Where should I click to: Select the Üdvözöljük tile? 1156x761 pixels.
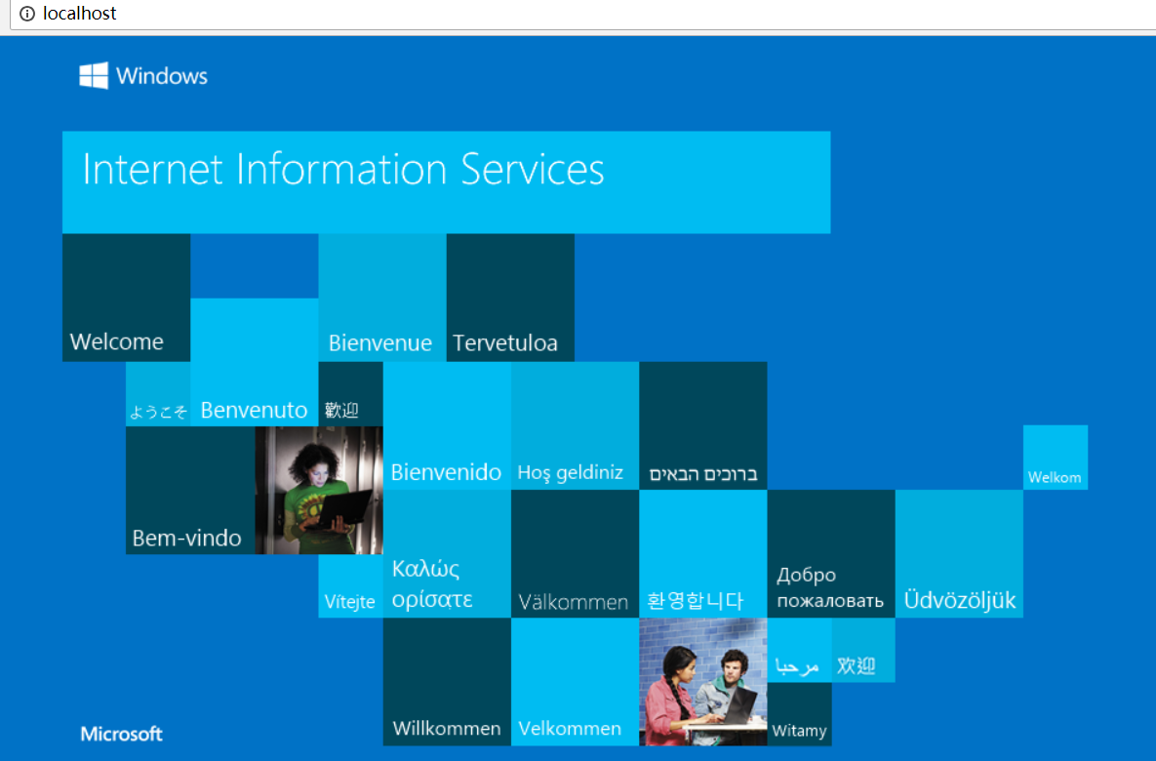959,554
